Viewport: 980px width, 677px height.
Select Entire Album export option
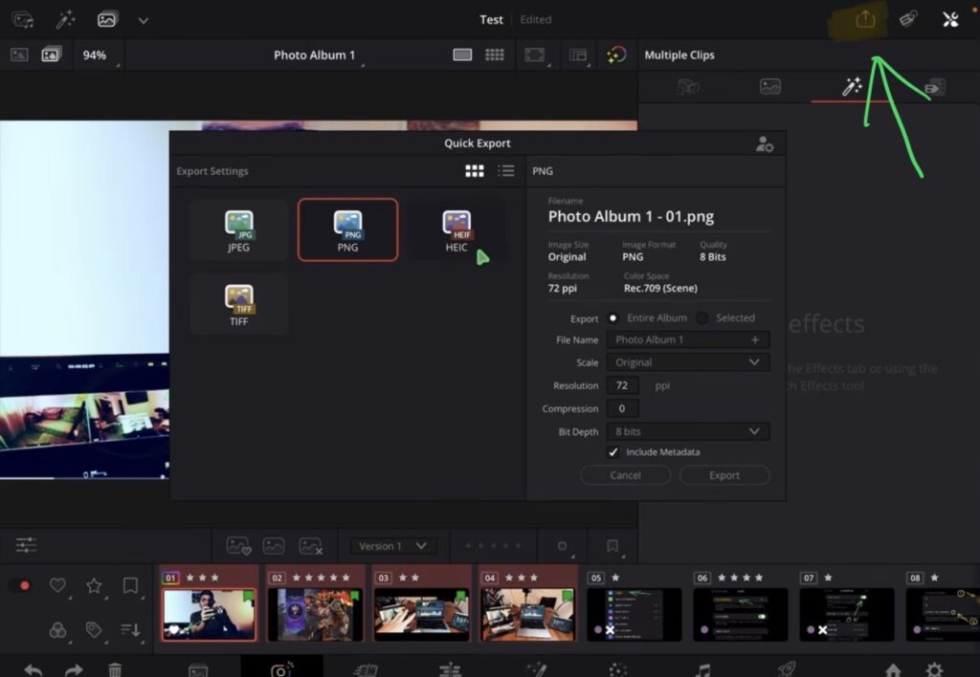[647, 317]
